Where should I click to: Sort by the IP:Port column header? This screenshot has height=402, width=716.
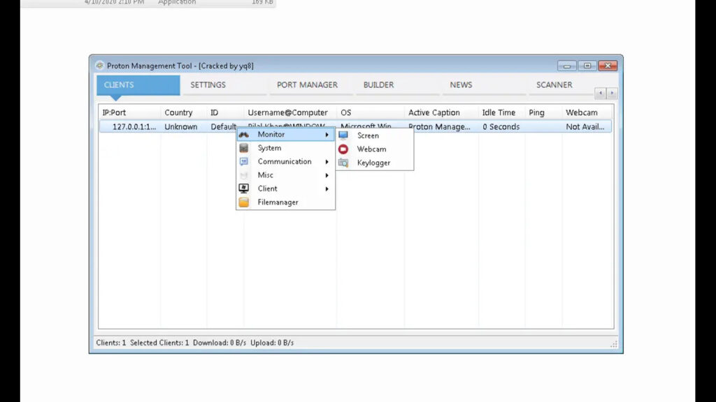(x=129, y=112)
